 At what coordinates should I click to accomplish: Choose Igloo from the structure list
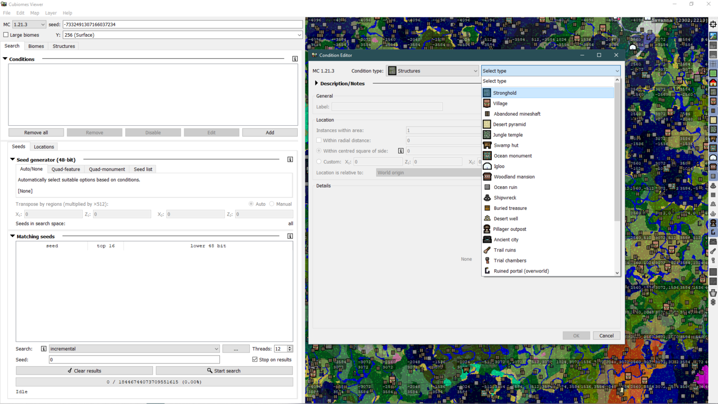[499, 166]
